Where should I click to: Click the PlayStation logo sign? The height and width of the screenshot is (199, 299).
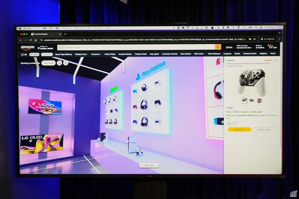[x=151, y=70]
